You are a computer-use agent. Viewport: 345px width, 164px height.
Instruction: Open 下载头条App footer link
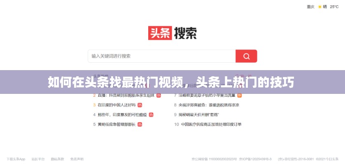tap(16, 159)
